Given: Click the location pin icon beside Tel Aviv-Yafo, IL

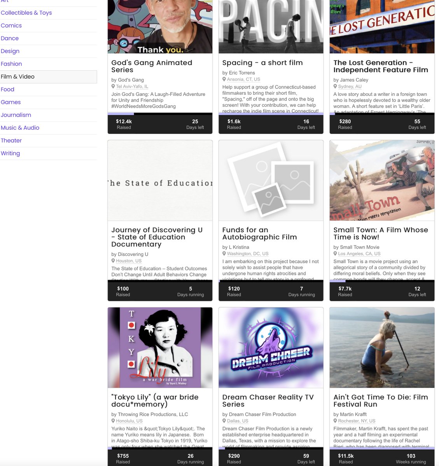Looking at the screenshot, I should 113,87.
